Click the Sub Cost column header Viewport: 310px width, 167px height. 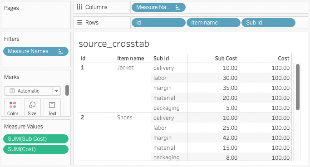226,59
